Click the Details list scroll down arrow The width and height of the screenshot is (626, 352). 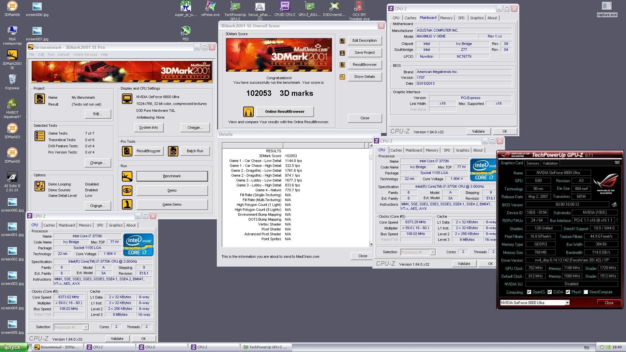point(371,244)
